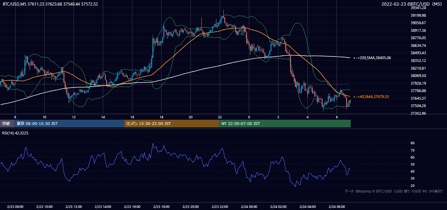Click the RSI axis level 70

click(412, 150)
